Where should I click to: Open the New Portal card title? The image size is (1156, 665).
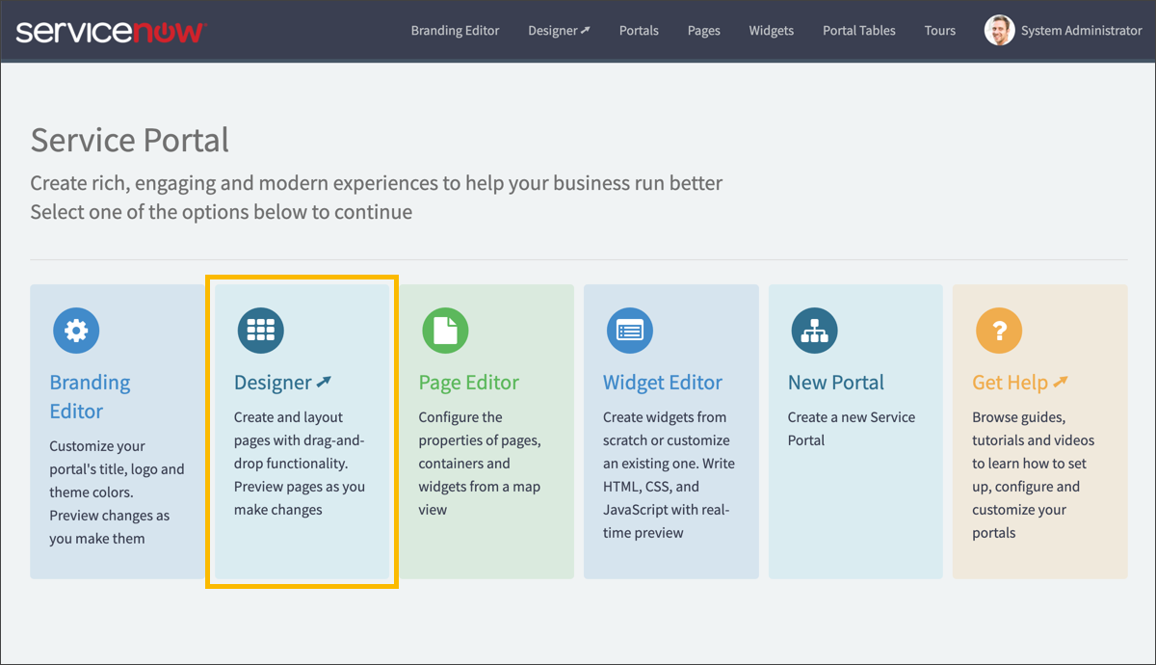836,383
